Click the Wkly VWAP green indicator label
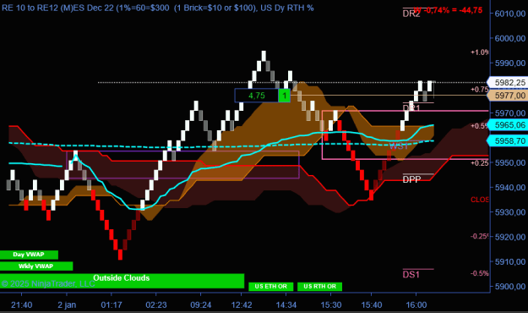Viewport: 528px width, 313px height. [x=36, y=266]
